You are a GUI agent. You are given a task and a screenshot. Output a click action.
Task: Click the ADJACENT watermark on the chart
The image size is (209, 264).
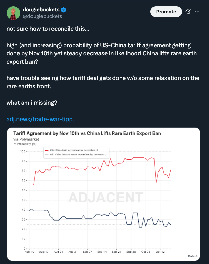tap(105, 198)
